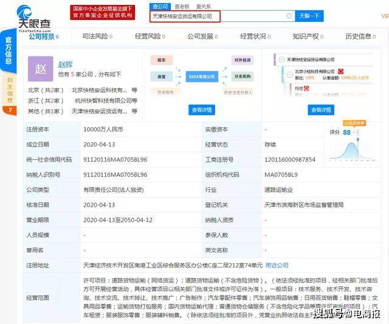
Task: Select the 查关系 search mode
Action: [204, 6]
